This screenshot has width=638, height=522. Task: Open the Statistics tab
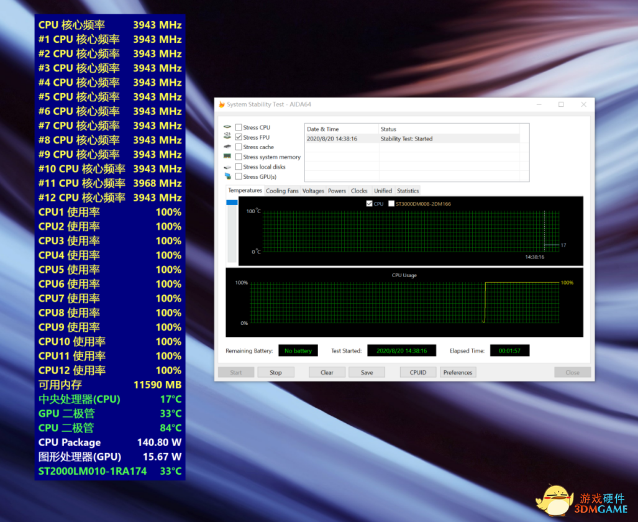[408, 191]
